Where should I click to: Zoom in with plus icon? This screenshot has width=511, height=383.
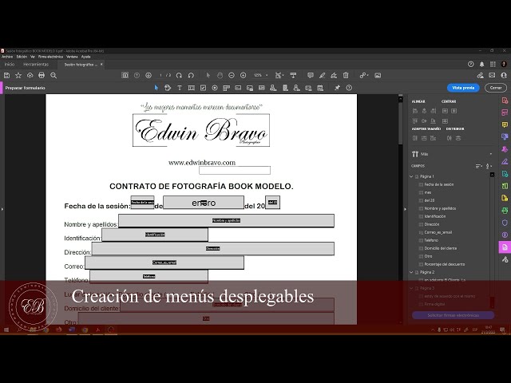pyautogui.click(x=243, y=76)
